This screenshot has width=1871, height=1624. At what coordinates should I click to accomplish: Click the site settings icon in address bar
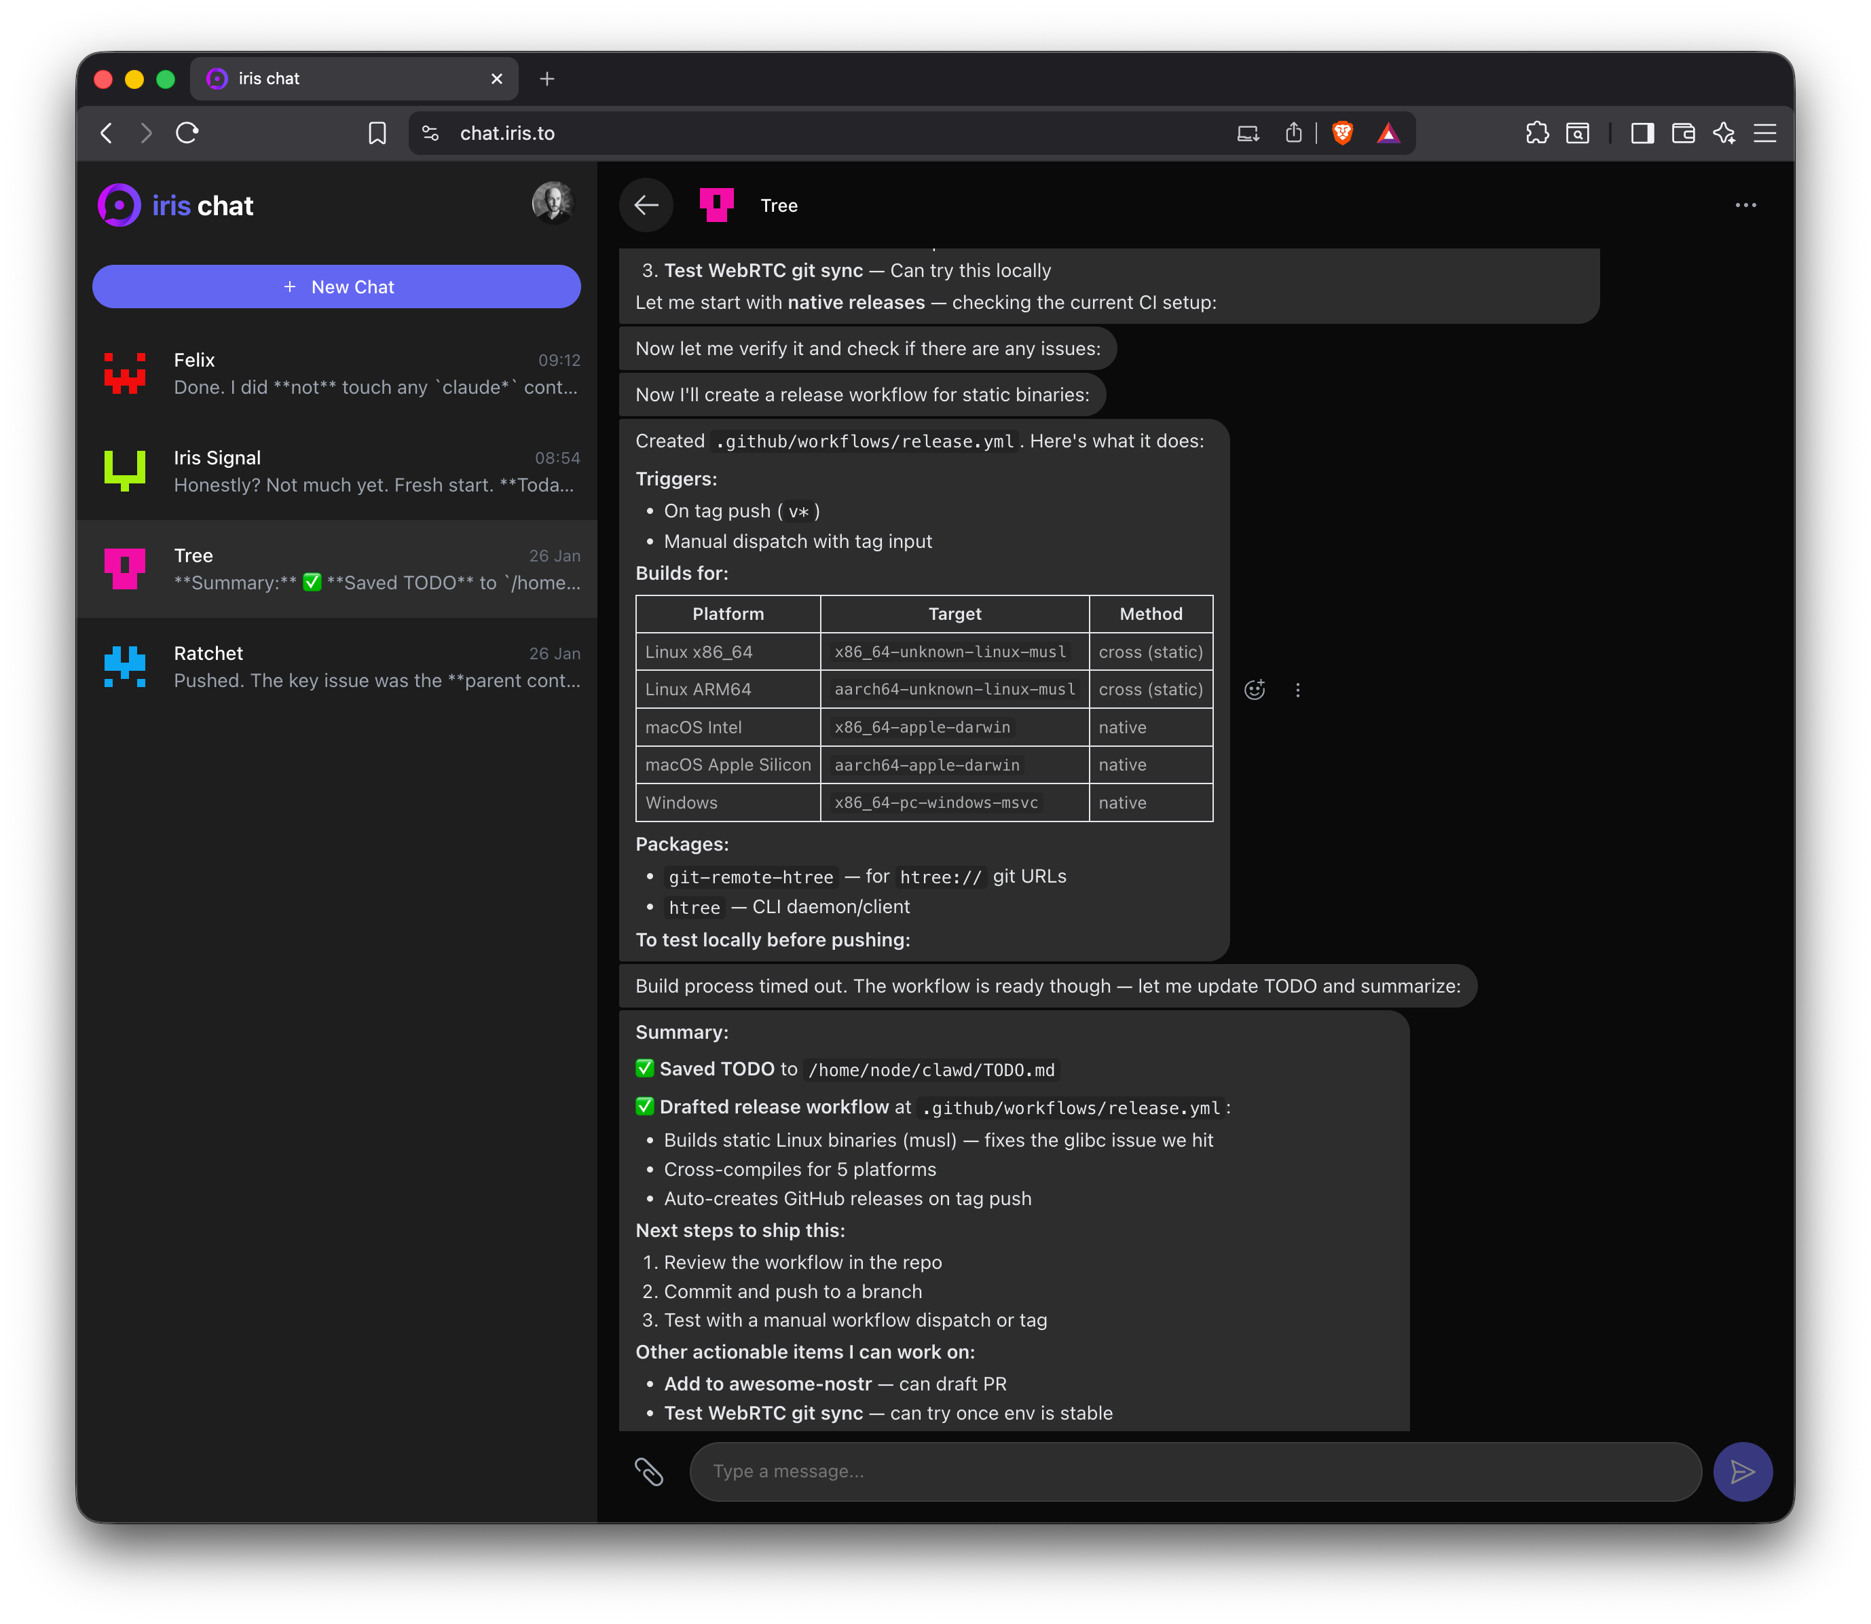click(431, 133)
